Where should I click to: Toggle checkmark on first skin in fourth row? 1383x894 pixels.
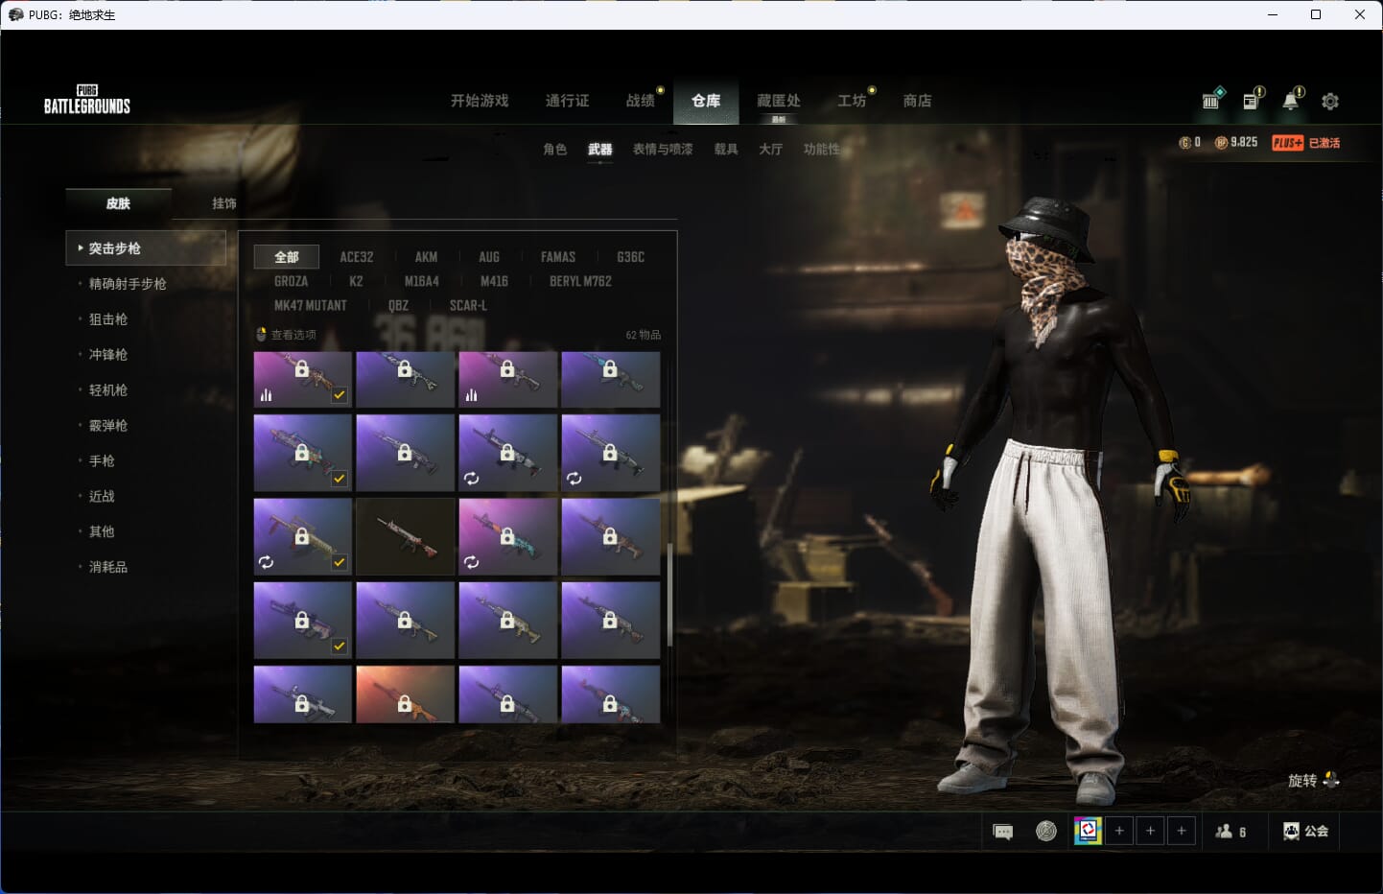coord(340,646)
